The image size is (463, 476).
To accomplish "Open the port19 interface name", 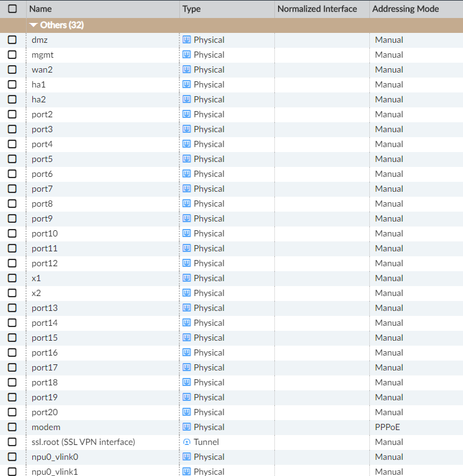I will coord(45,397).
